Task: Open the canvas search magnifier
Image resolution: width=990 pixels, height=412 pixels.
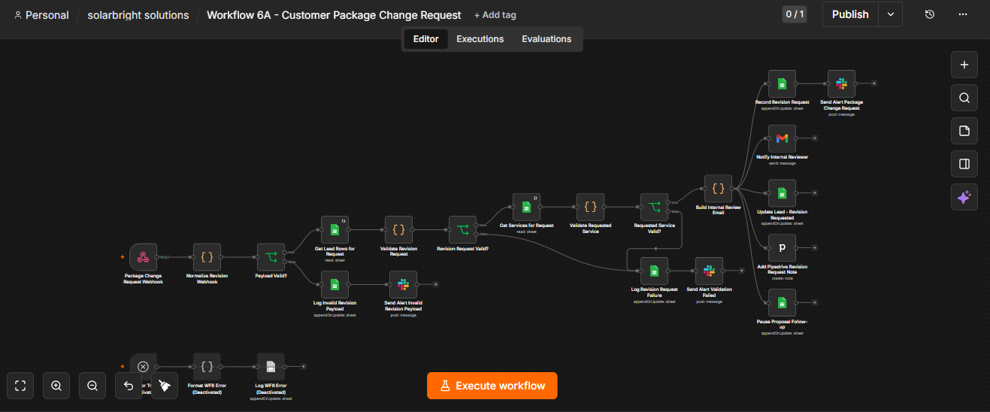Action: click(964, 98)
